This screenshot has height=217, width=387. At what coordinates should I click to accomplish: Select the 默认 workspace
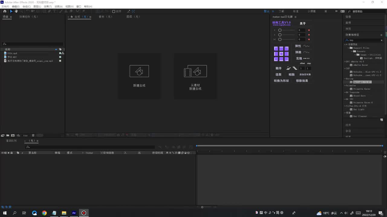tap(267, 11)
